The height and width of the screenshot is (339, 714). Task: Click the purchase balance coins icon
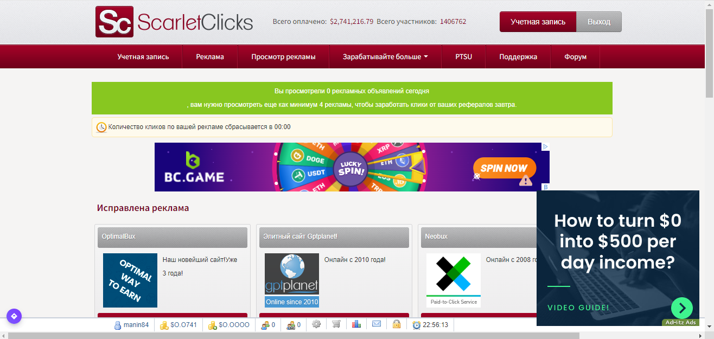pyautogui.click(x=213, y=325)
